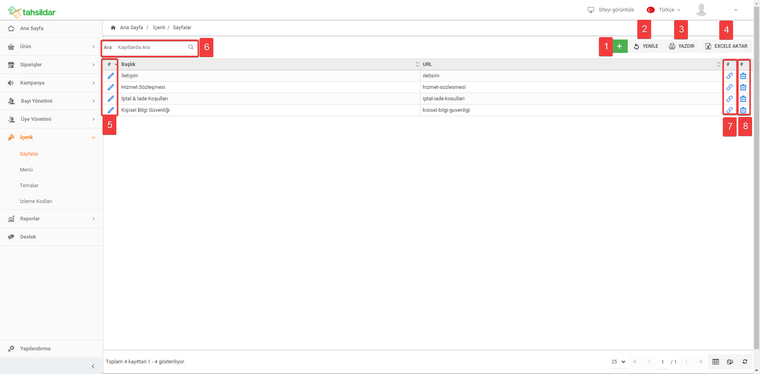Go to the previous page arrow
Viewport: 760px width, 374px height.
[x=649, y=362]
